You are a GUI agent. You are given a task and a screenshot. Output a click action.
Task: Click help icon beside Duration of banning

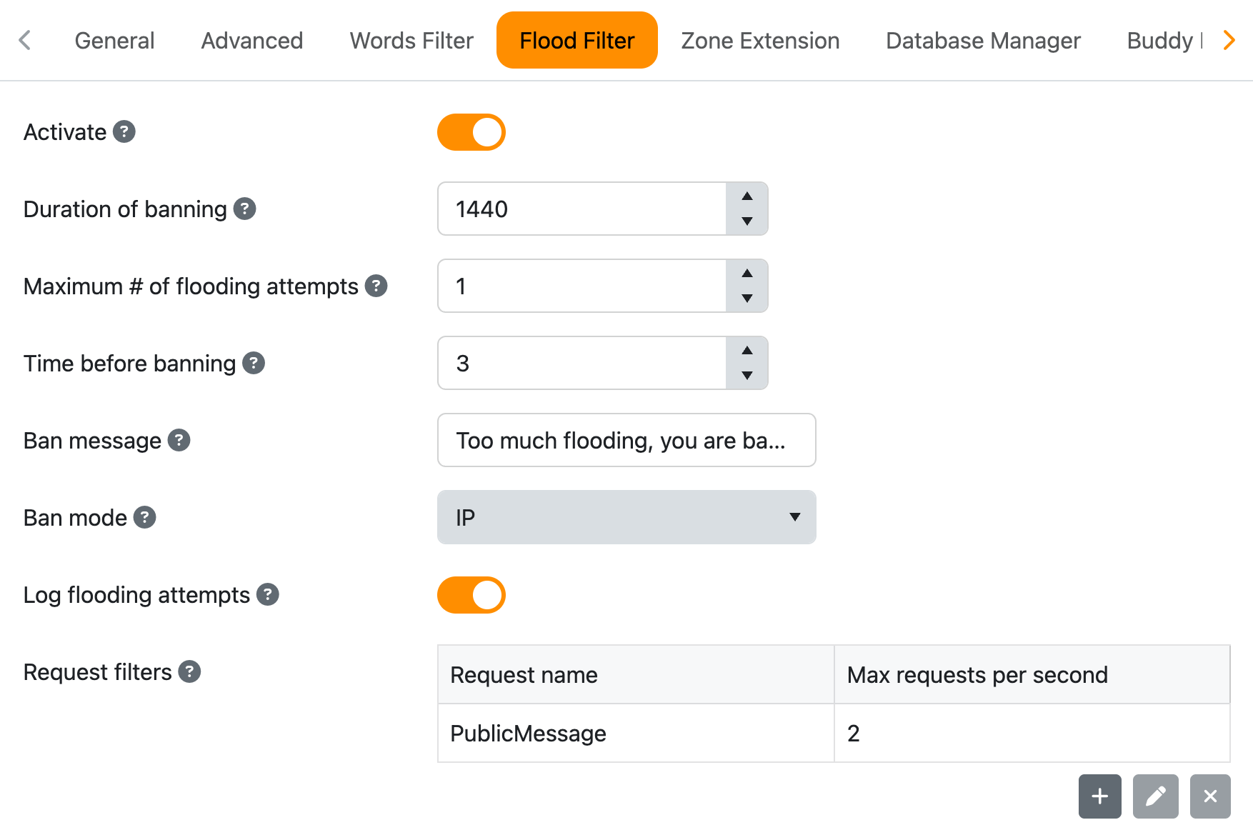click(245, 209)
